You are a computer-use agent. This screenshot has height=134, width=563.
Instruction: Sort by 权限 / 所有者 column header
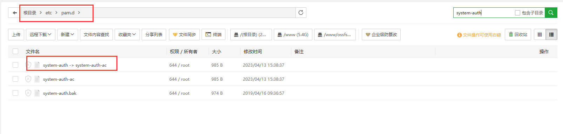(x=184, y=52)
